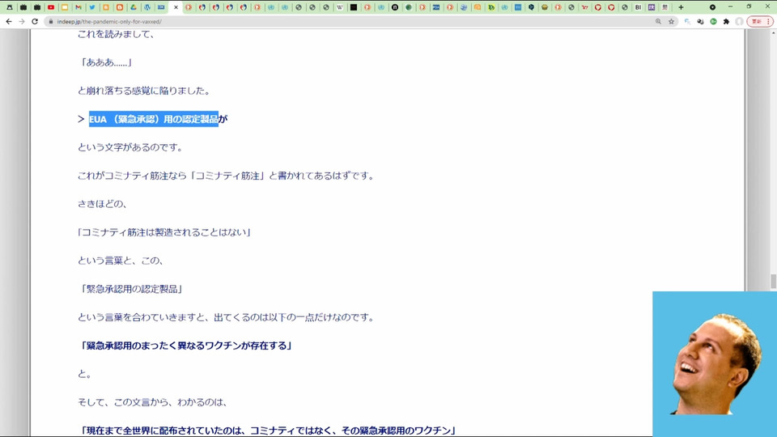Click text そして、この文言から、わかるのは、
This screenshot has width=777, height=437.
[x=153, y=402]
